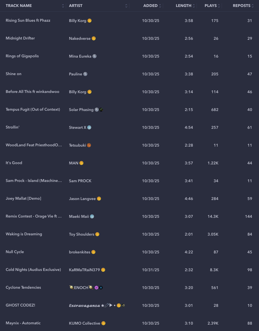Click gold badge icon beside KUMO Collective
Screen dimensions: 259x331
pos(103,323)
